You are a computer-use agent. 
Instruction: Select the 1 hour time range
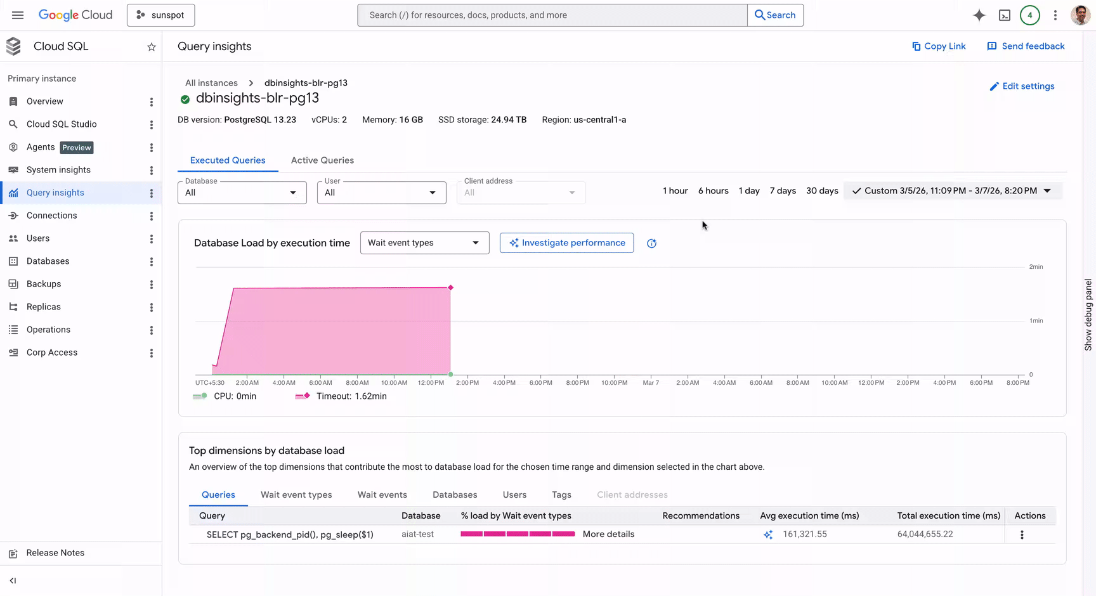coord(675,191)
